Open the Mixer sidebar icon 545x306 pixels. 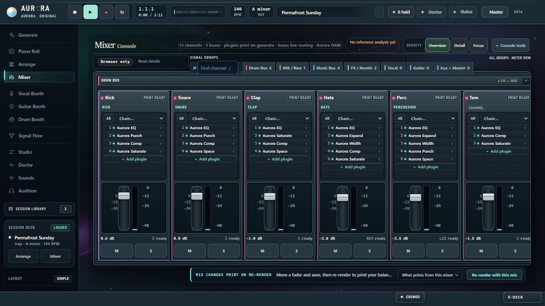point(11,77)
